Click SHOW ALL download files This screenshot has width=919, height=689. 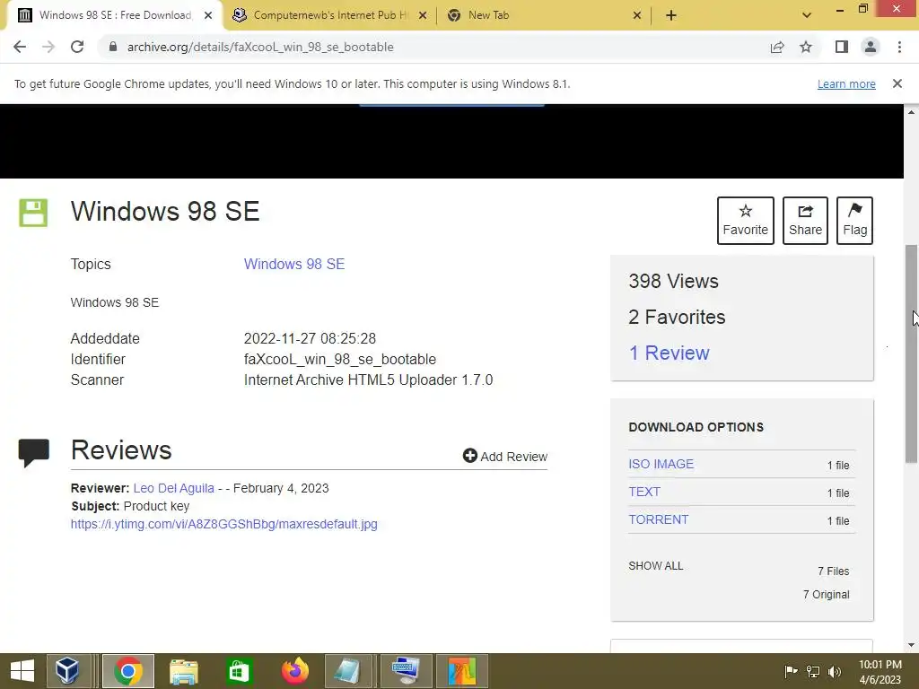[x=656, y=566]
